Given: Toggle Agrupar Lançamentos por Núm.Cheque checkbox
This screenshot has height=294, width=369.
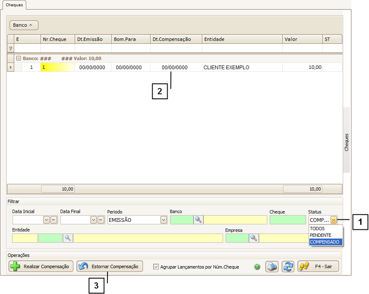Looking at the screenshot, I should point(156,267).
